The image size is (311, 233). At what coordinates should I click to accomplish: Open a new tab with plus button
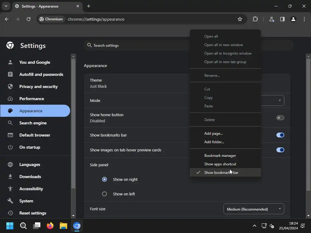(x=89, y=6)
